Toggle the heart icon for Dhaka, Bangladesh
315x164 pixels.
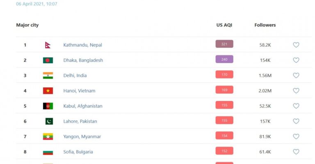tap(296, 60)
